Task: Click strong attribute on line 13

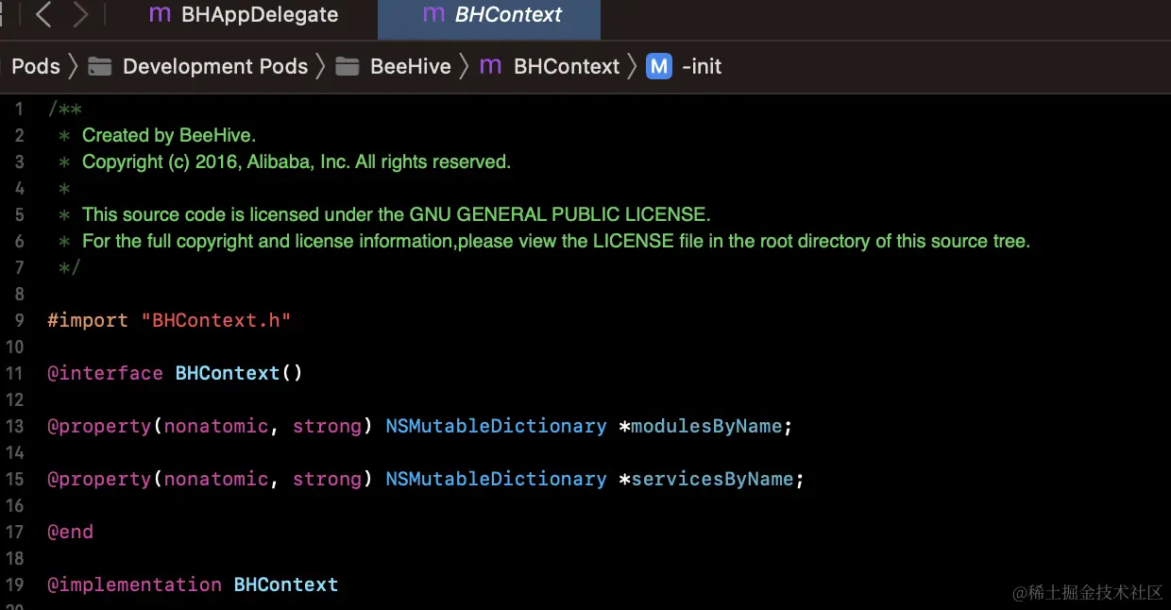Action: point(327,426)
